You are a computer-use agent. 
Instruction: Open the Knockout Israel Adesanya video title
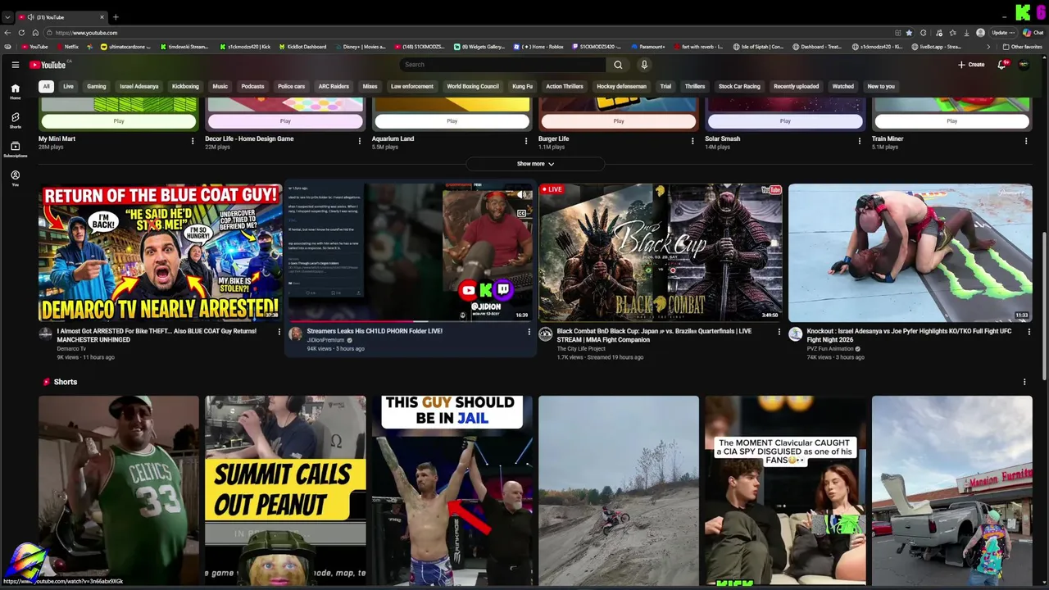click(909, 335)
